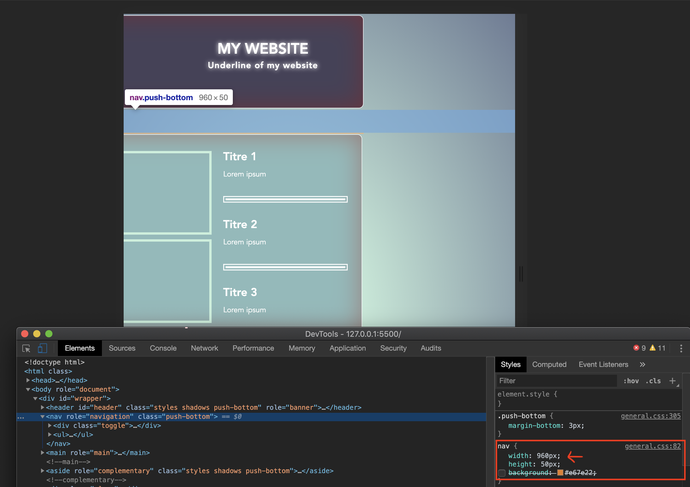Viewport: 690px width, 487px height.
Task: Switch to the Console tab
Action: [163, 348]
